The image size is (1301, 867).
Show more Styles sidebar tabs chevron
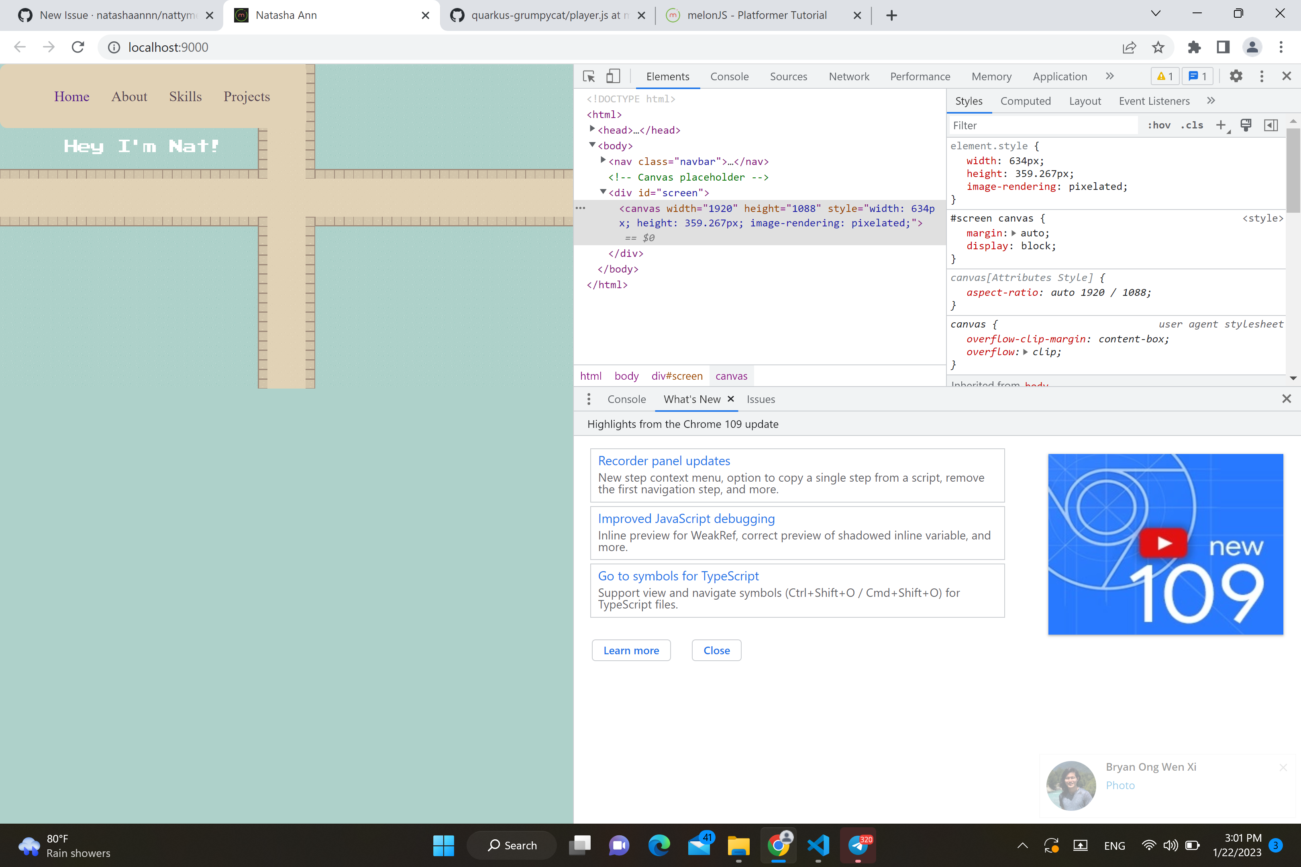point(1211,101)
